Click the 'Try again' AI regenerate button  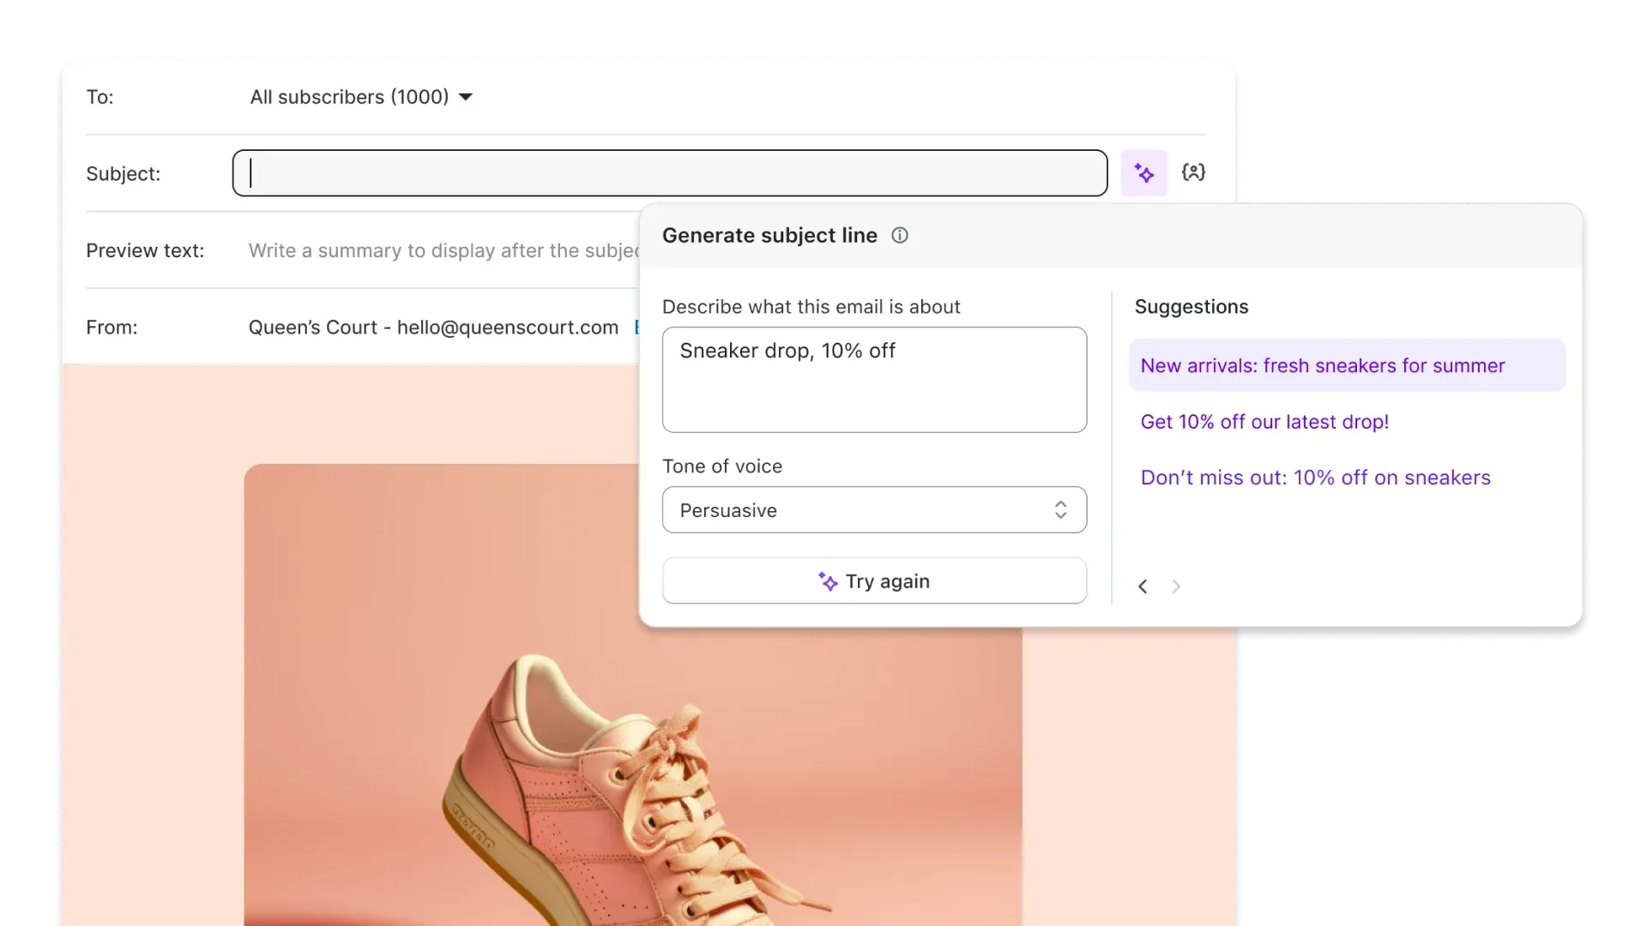tap(874, 581)
